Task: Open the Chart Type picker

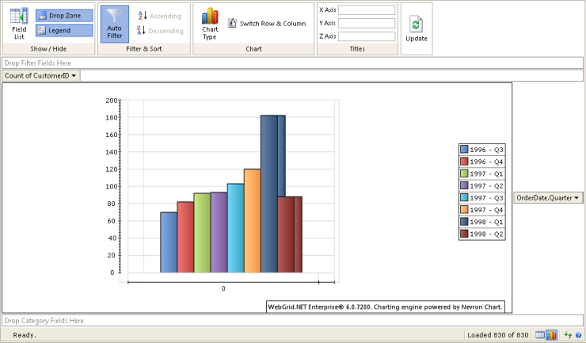Action: pyautogui.click(x=210, y=23)
